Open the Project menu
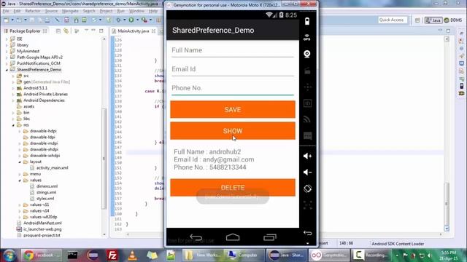This screenshot has height=262, width=467. [106, 11]
